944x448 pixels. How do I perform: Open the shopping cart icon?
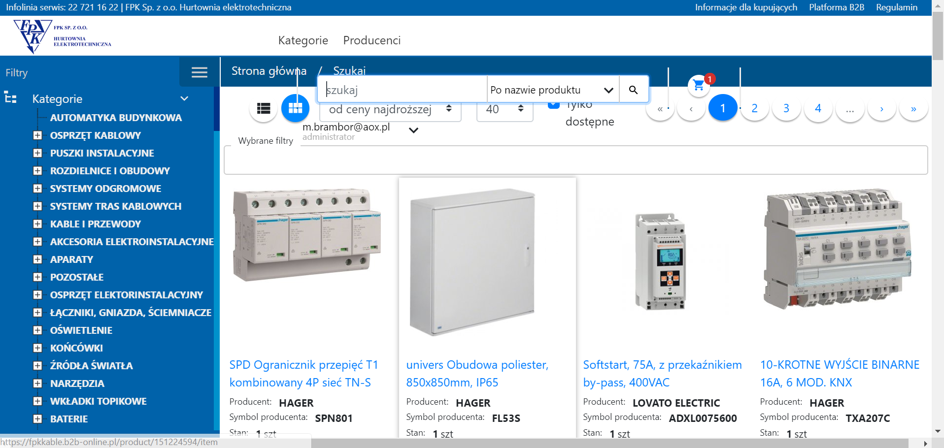tap(698, 86)
